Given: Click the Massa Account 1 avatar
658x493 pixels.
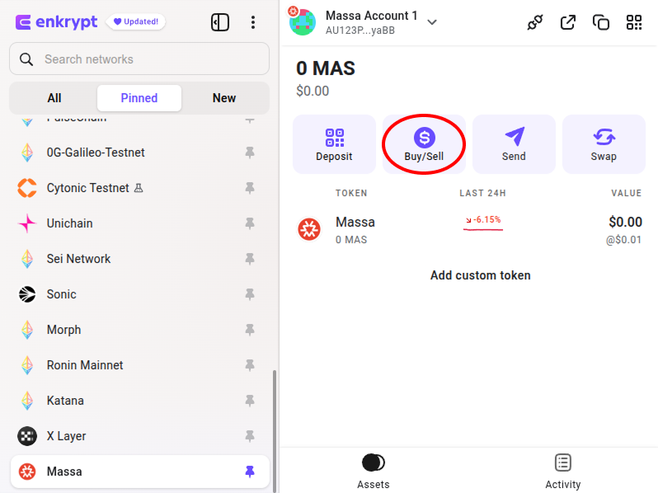Looking at the screenshot, I should tap(303, 21).
